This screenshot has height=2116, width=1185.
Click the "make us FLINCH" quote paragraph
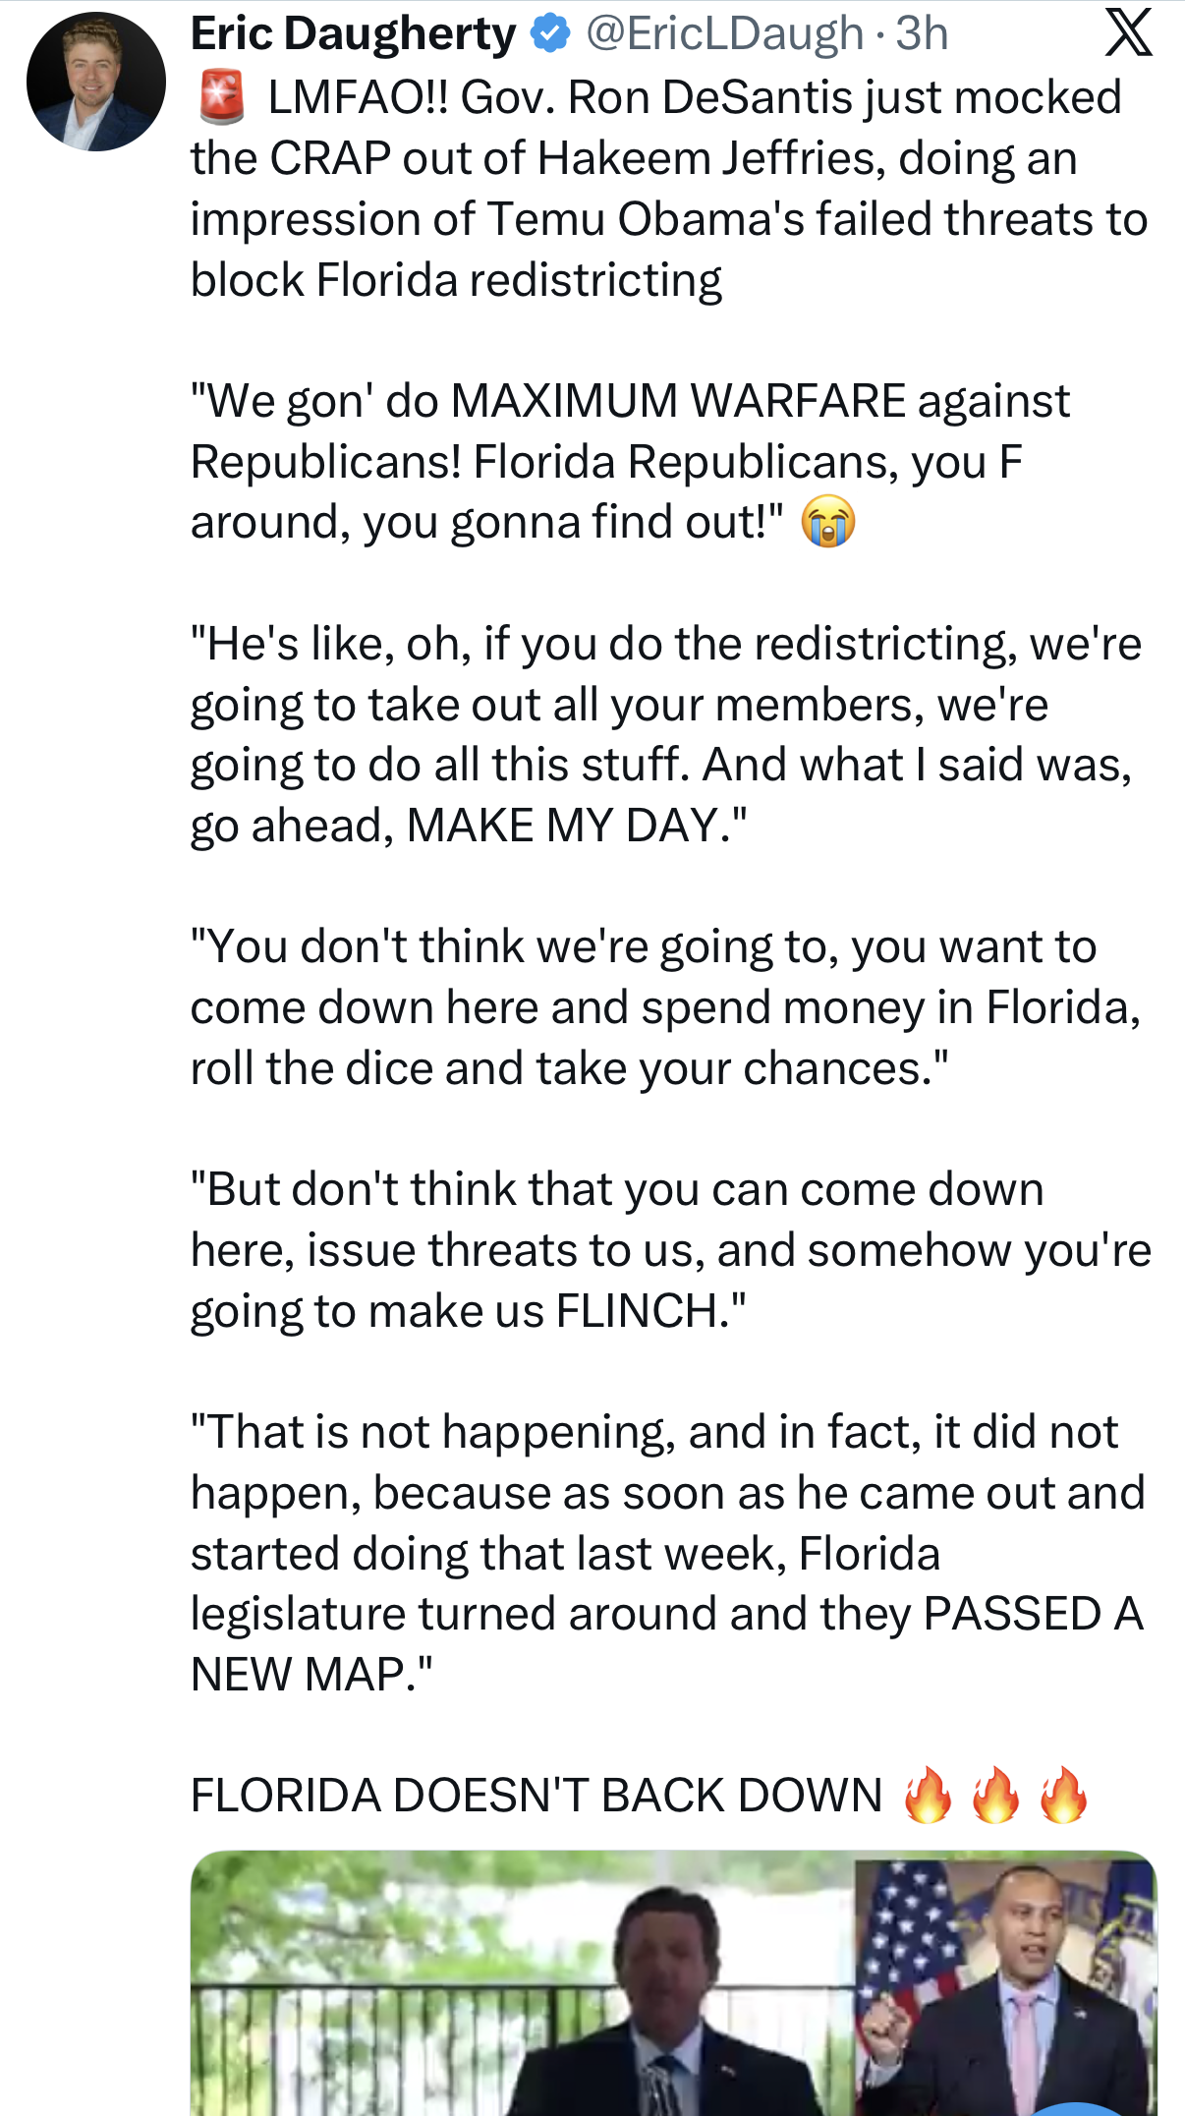click(x=668, y=1250)
